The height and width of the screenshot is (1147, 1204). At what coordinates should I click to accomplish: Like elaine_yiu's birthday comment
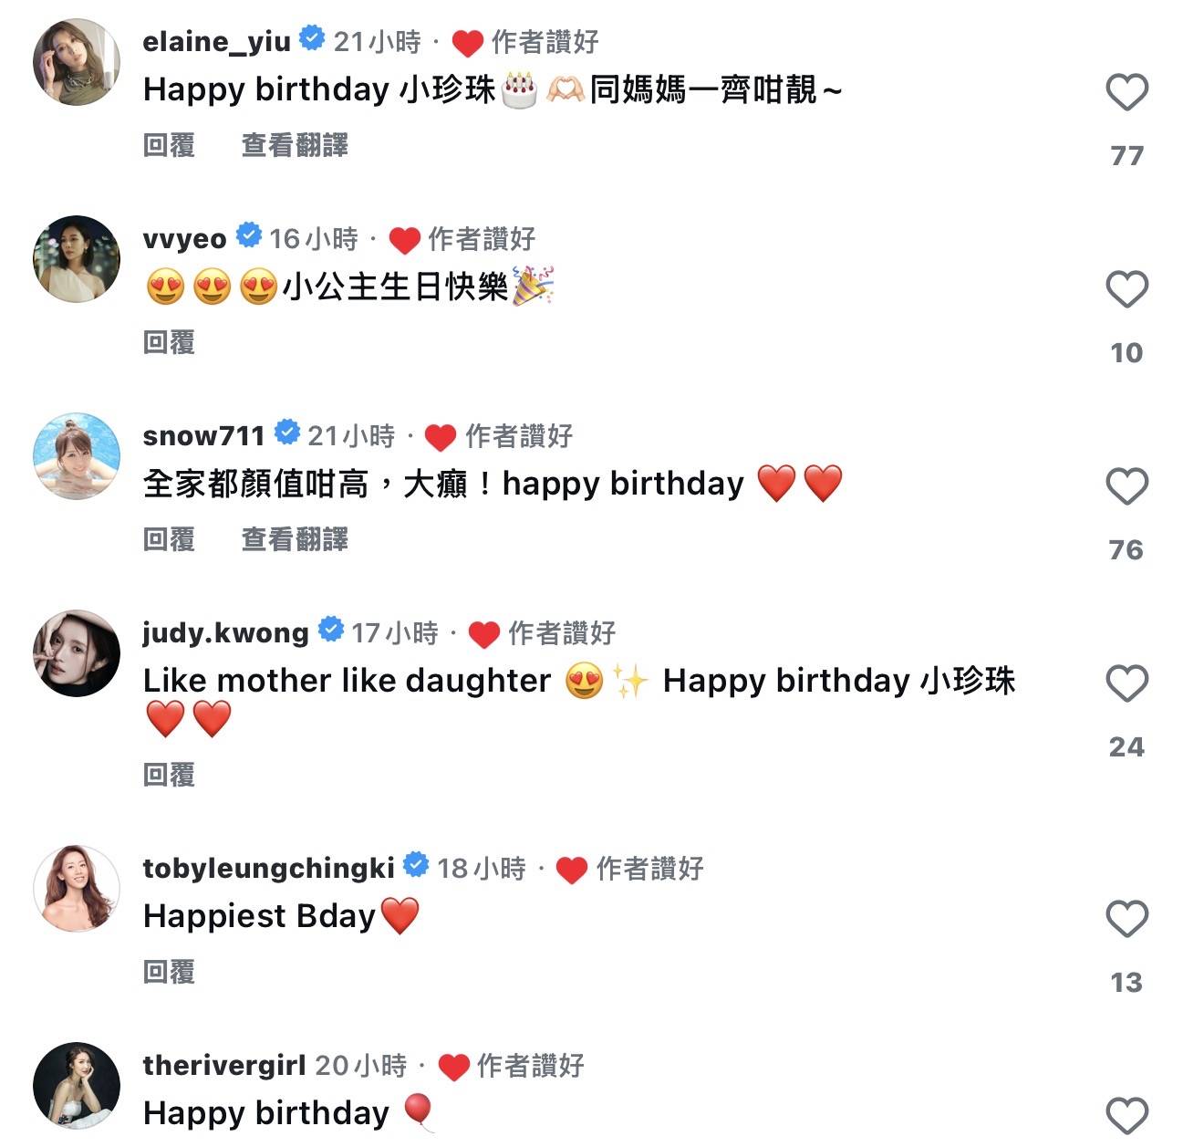point(1126,92)
